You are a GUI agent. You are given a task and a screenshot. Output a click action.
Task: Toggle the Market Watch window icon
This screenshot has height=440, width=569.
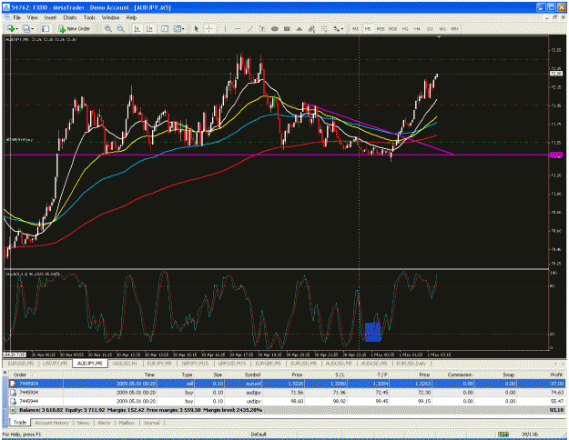[46, 28]
